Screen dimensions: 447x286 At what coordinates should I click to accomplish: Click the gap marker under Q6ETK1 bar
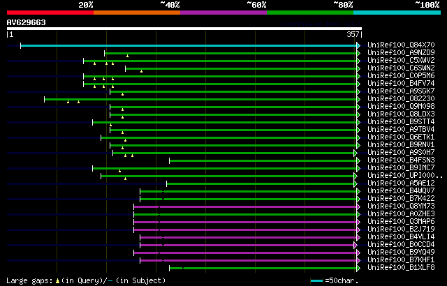(x=126, y=141)
